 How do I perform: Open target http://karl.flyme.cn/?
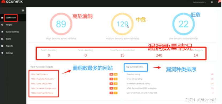coord(40,74)
